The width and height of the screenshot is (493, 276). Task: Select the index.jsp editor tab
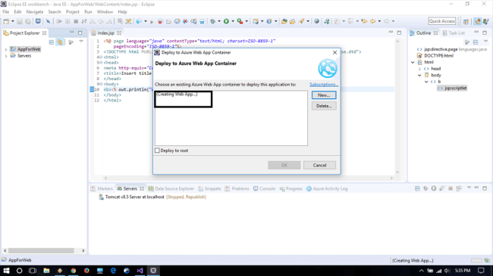[105, 33]
